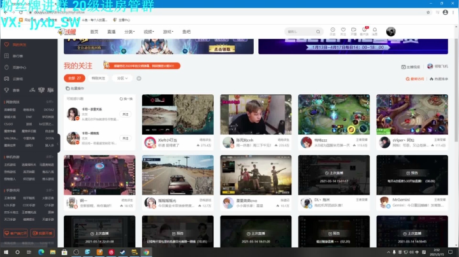
Task: Add group with the plus circle icon
Action: click(139, 78)
